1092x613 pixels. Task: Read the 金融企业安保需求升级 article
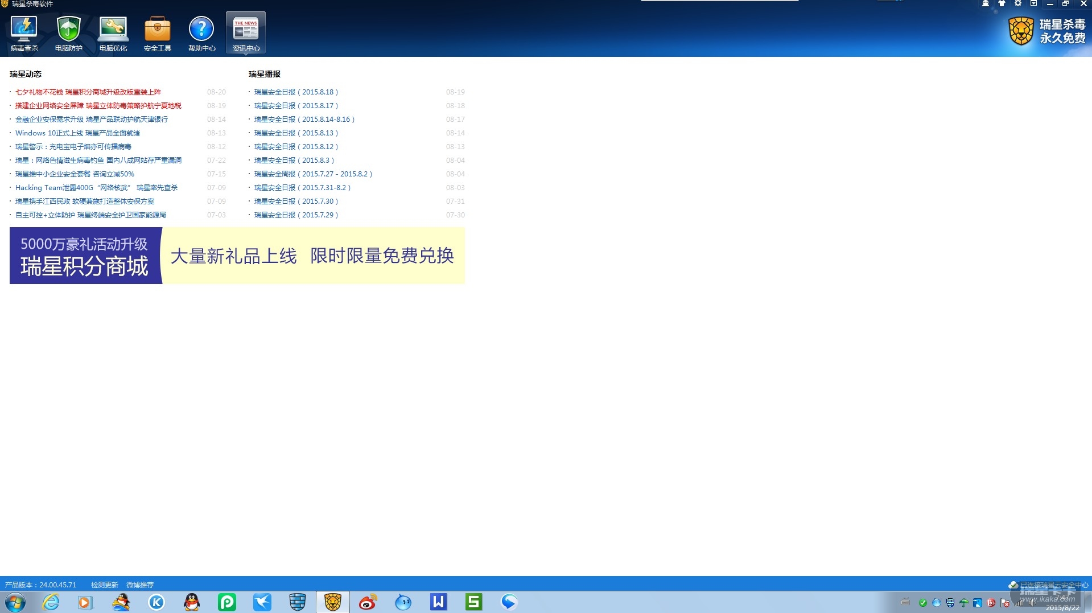pos(92,120)
